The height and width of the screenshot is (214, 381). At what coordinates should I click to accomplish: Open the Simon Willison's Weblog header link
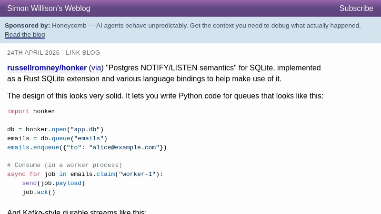tap(49, 9)
